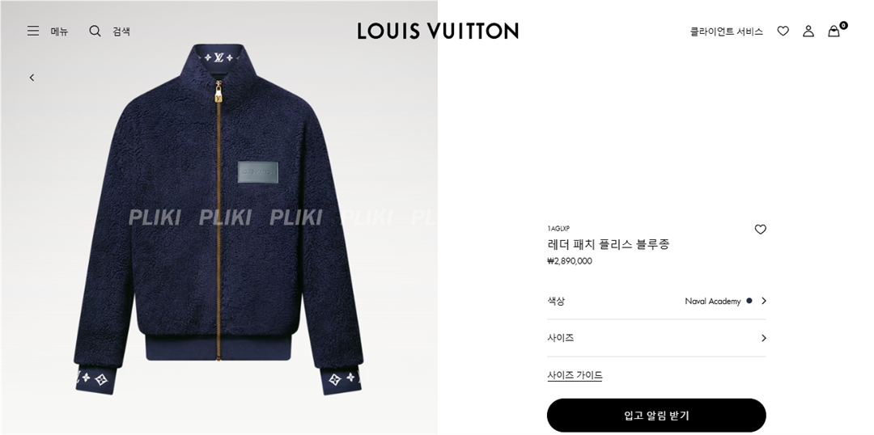Go back using the left arrow icon

(32, 78)
